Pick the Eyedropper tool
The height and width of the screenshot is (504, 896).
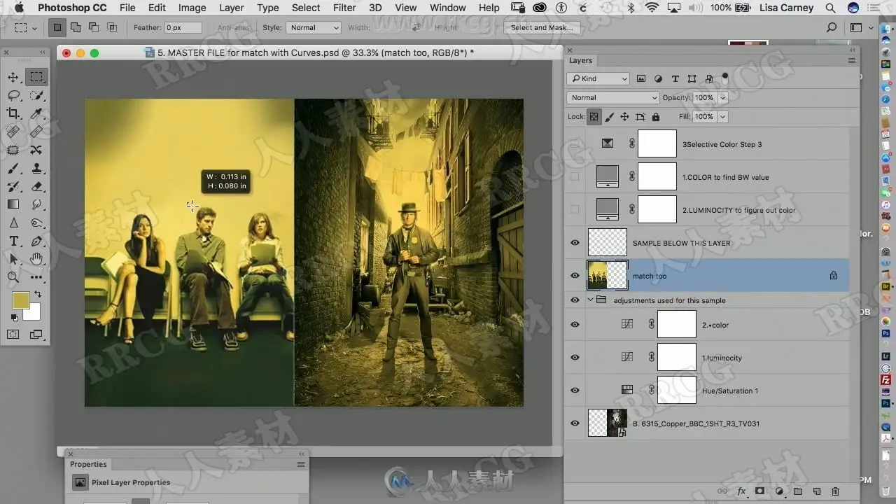coord(36,113)
